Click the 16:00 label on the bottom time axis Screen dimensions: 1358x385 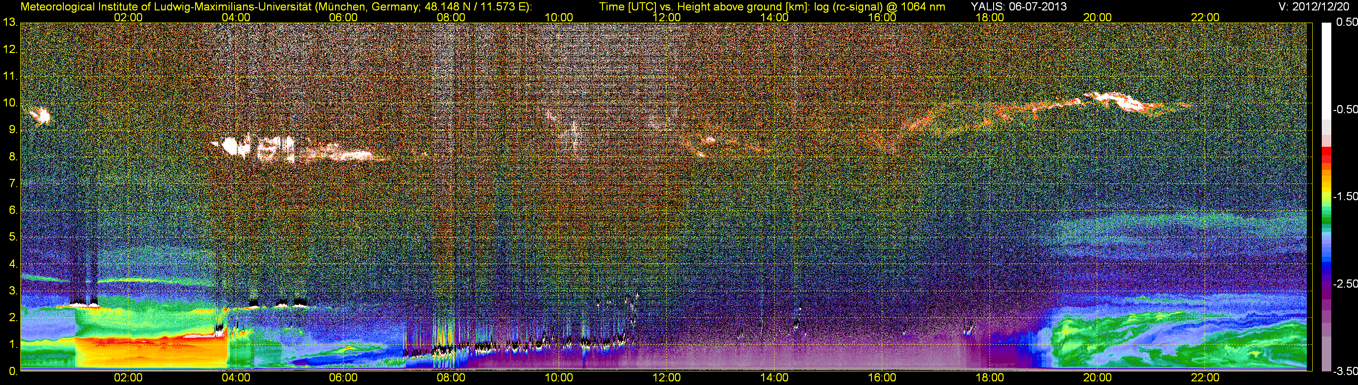882,378
